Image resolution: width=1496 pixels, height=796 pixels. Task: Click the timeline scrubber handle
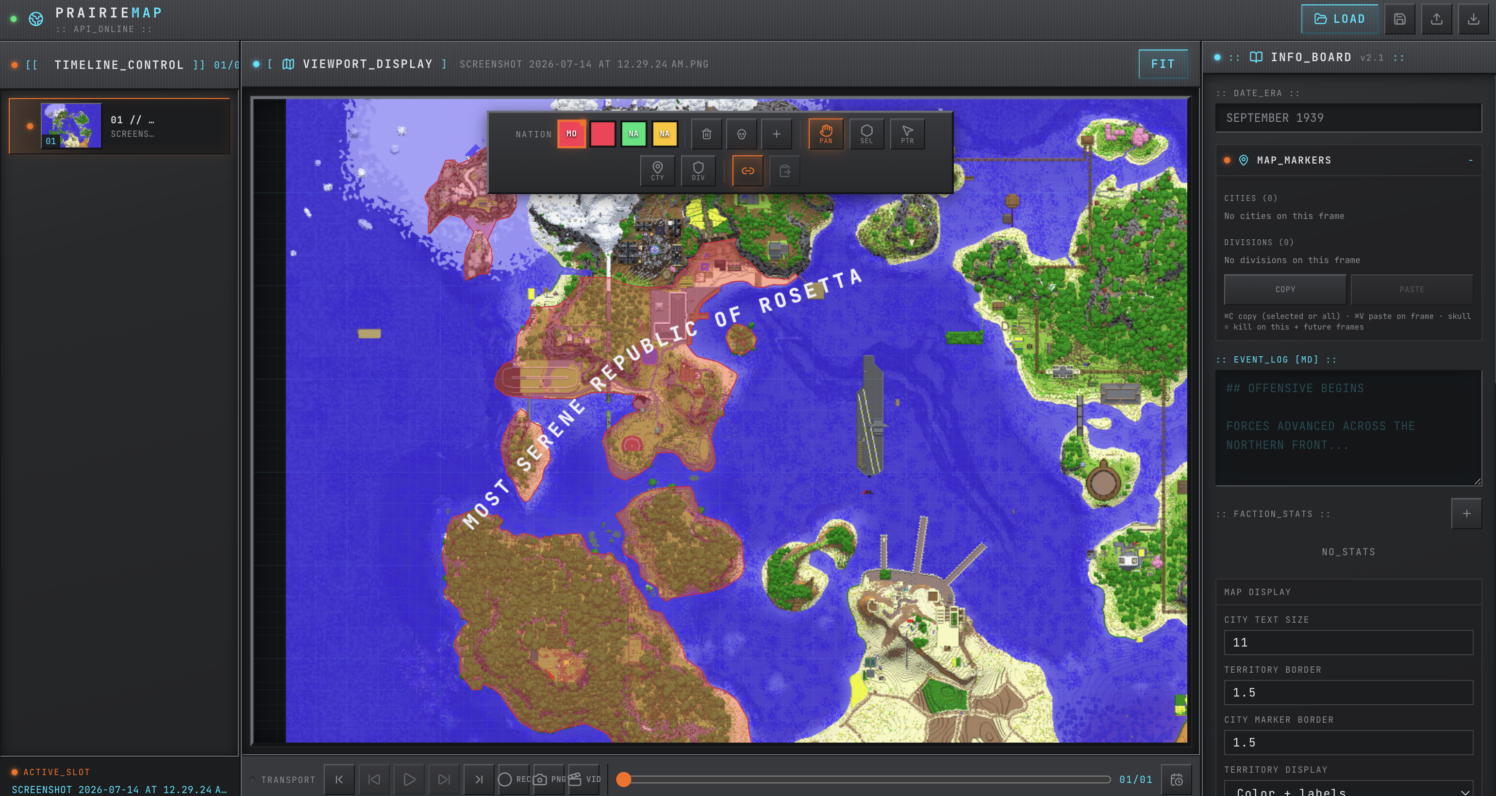(x=624, y=779)
